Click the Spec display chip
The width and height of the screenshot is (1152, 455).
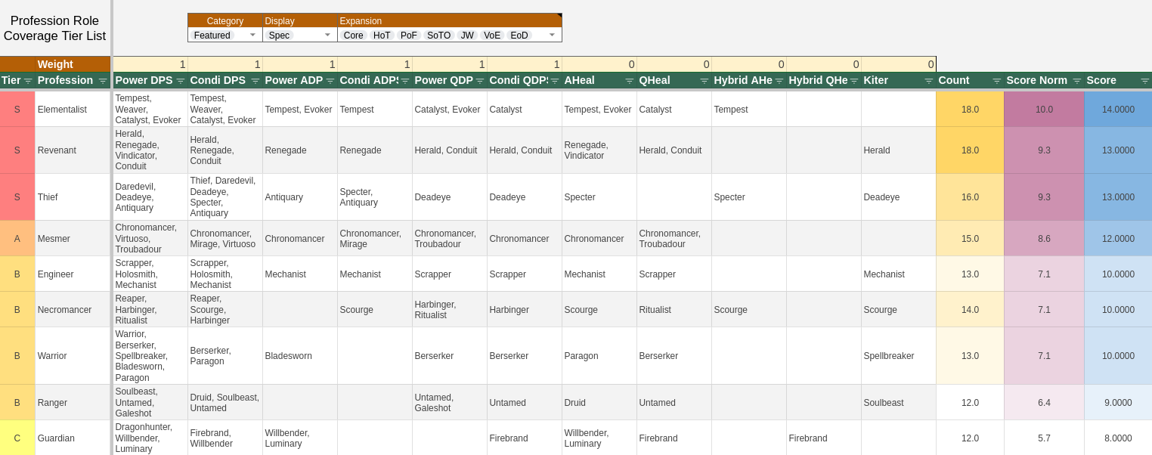(280, 36)
